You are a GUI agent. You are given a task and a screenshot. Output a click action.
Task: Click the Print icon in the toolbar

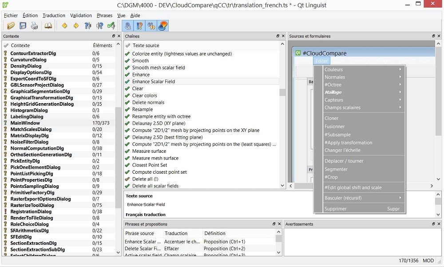(34, 26)
